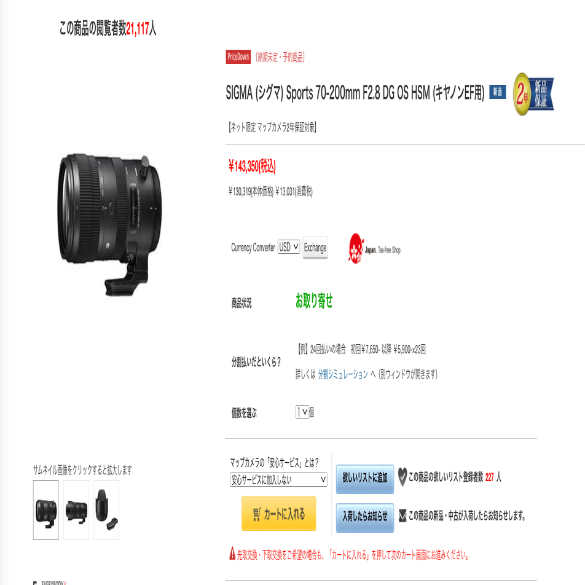This screenshot has height=585, width=585.
Task: Click the SIGMA Sports 70-200mm product title
Action: point(355,93)
